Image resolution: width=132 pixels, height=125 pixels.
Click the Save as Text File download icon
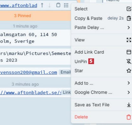[x=129, y=105]
